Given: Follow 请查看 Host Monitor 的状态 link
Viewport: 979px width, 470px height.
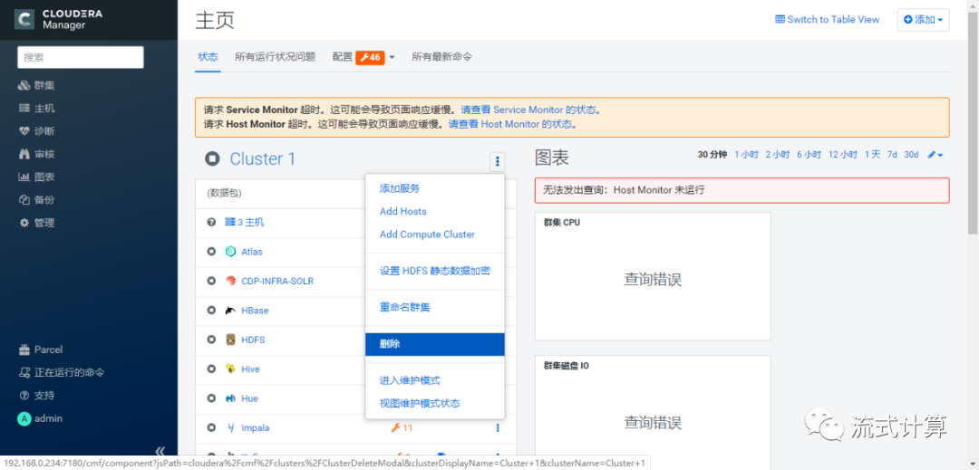Looking at the screenshot, I should [x=512, y=124].
